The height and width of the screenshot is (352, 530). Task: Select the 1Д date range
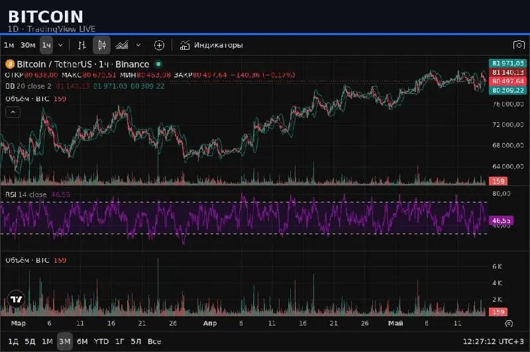[x=13, y=341]
